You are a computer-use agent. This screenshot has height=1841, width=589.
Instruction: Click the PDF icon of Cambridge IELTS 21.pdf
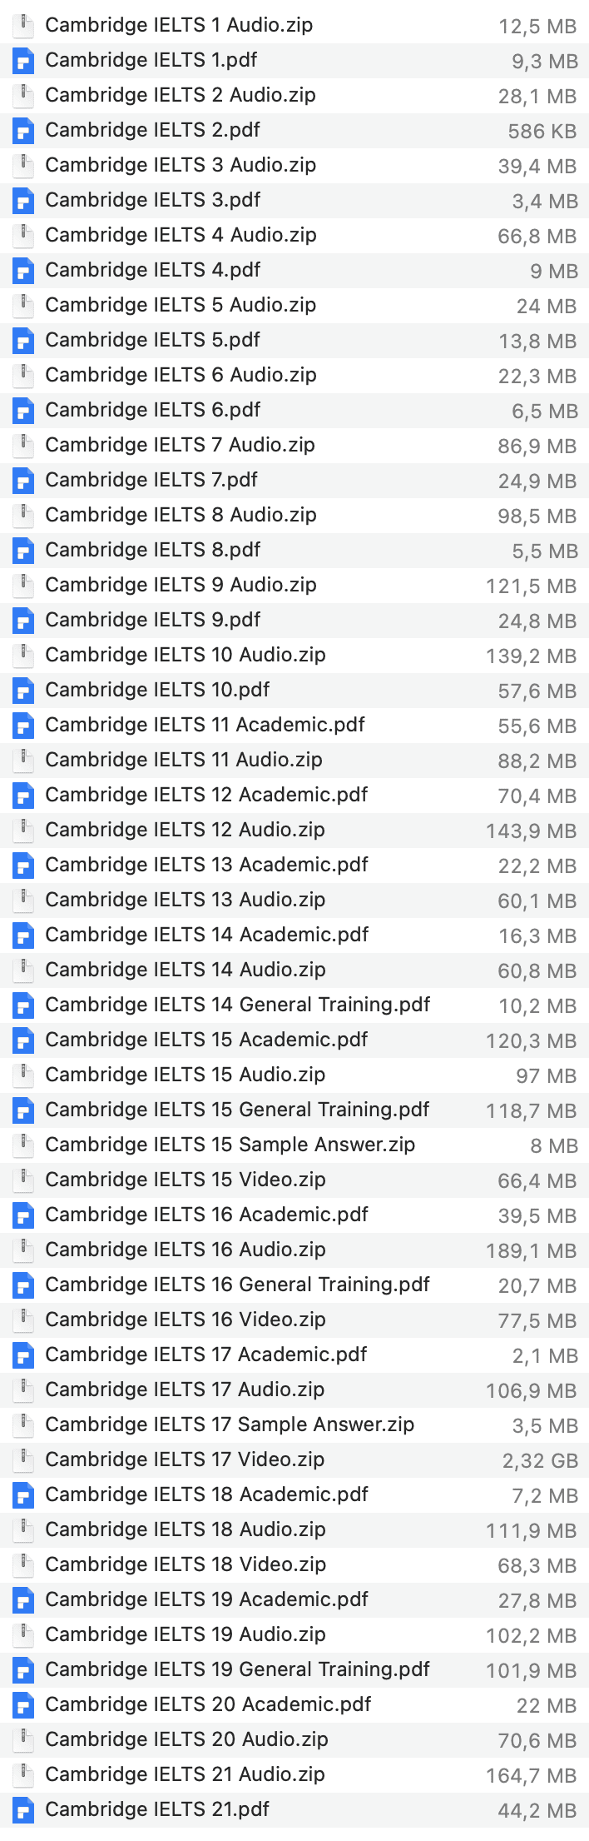24,1810
